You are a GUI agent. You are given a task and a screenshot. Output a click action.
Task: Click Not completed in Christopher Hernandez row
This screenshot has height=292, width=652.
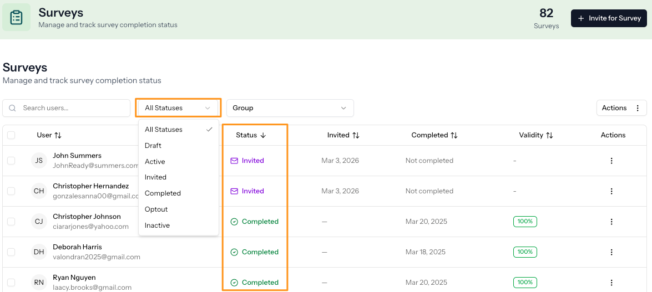pos(429,191)
